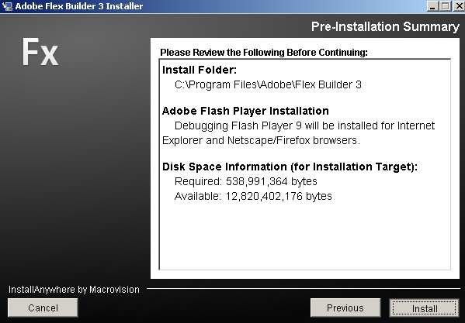
Task: Go back with the Previous button
Action: 345,308
